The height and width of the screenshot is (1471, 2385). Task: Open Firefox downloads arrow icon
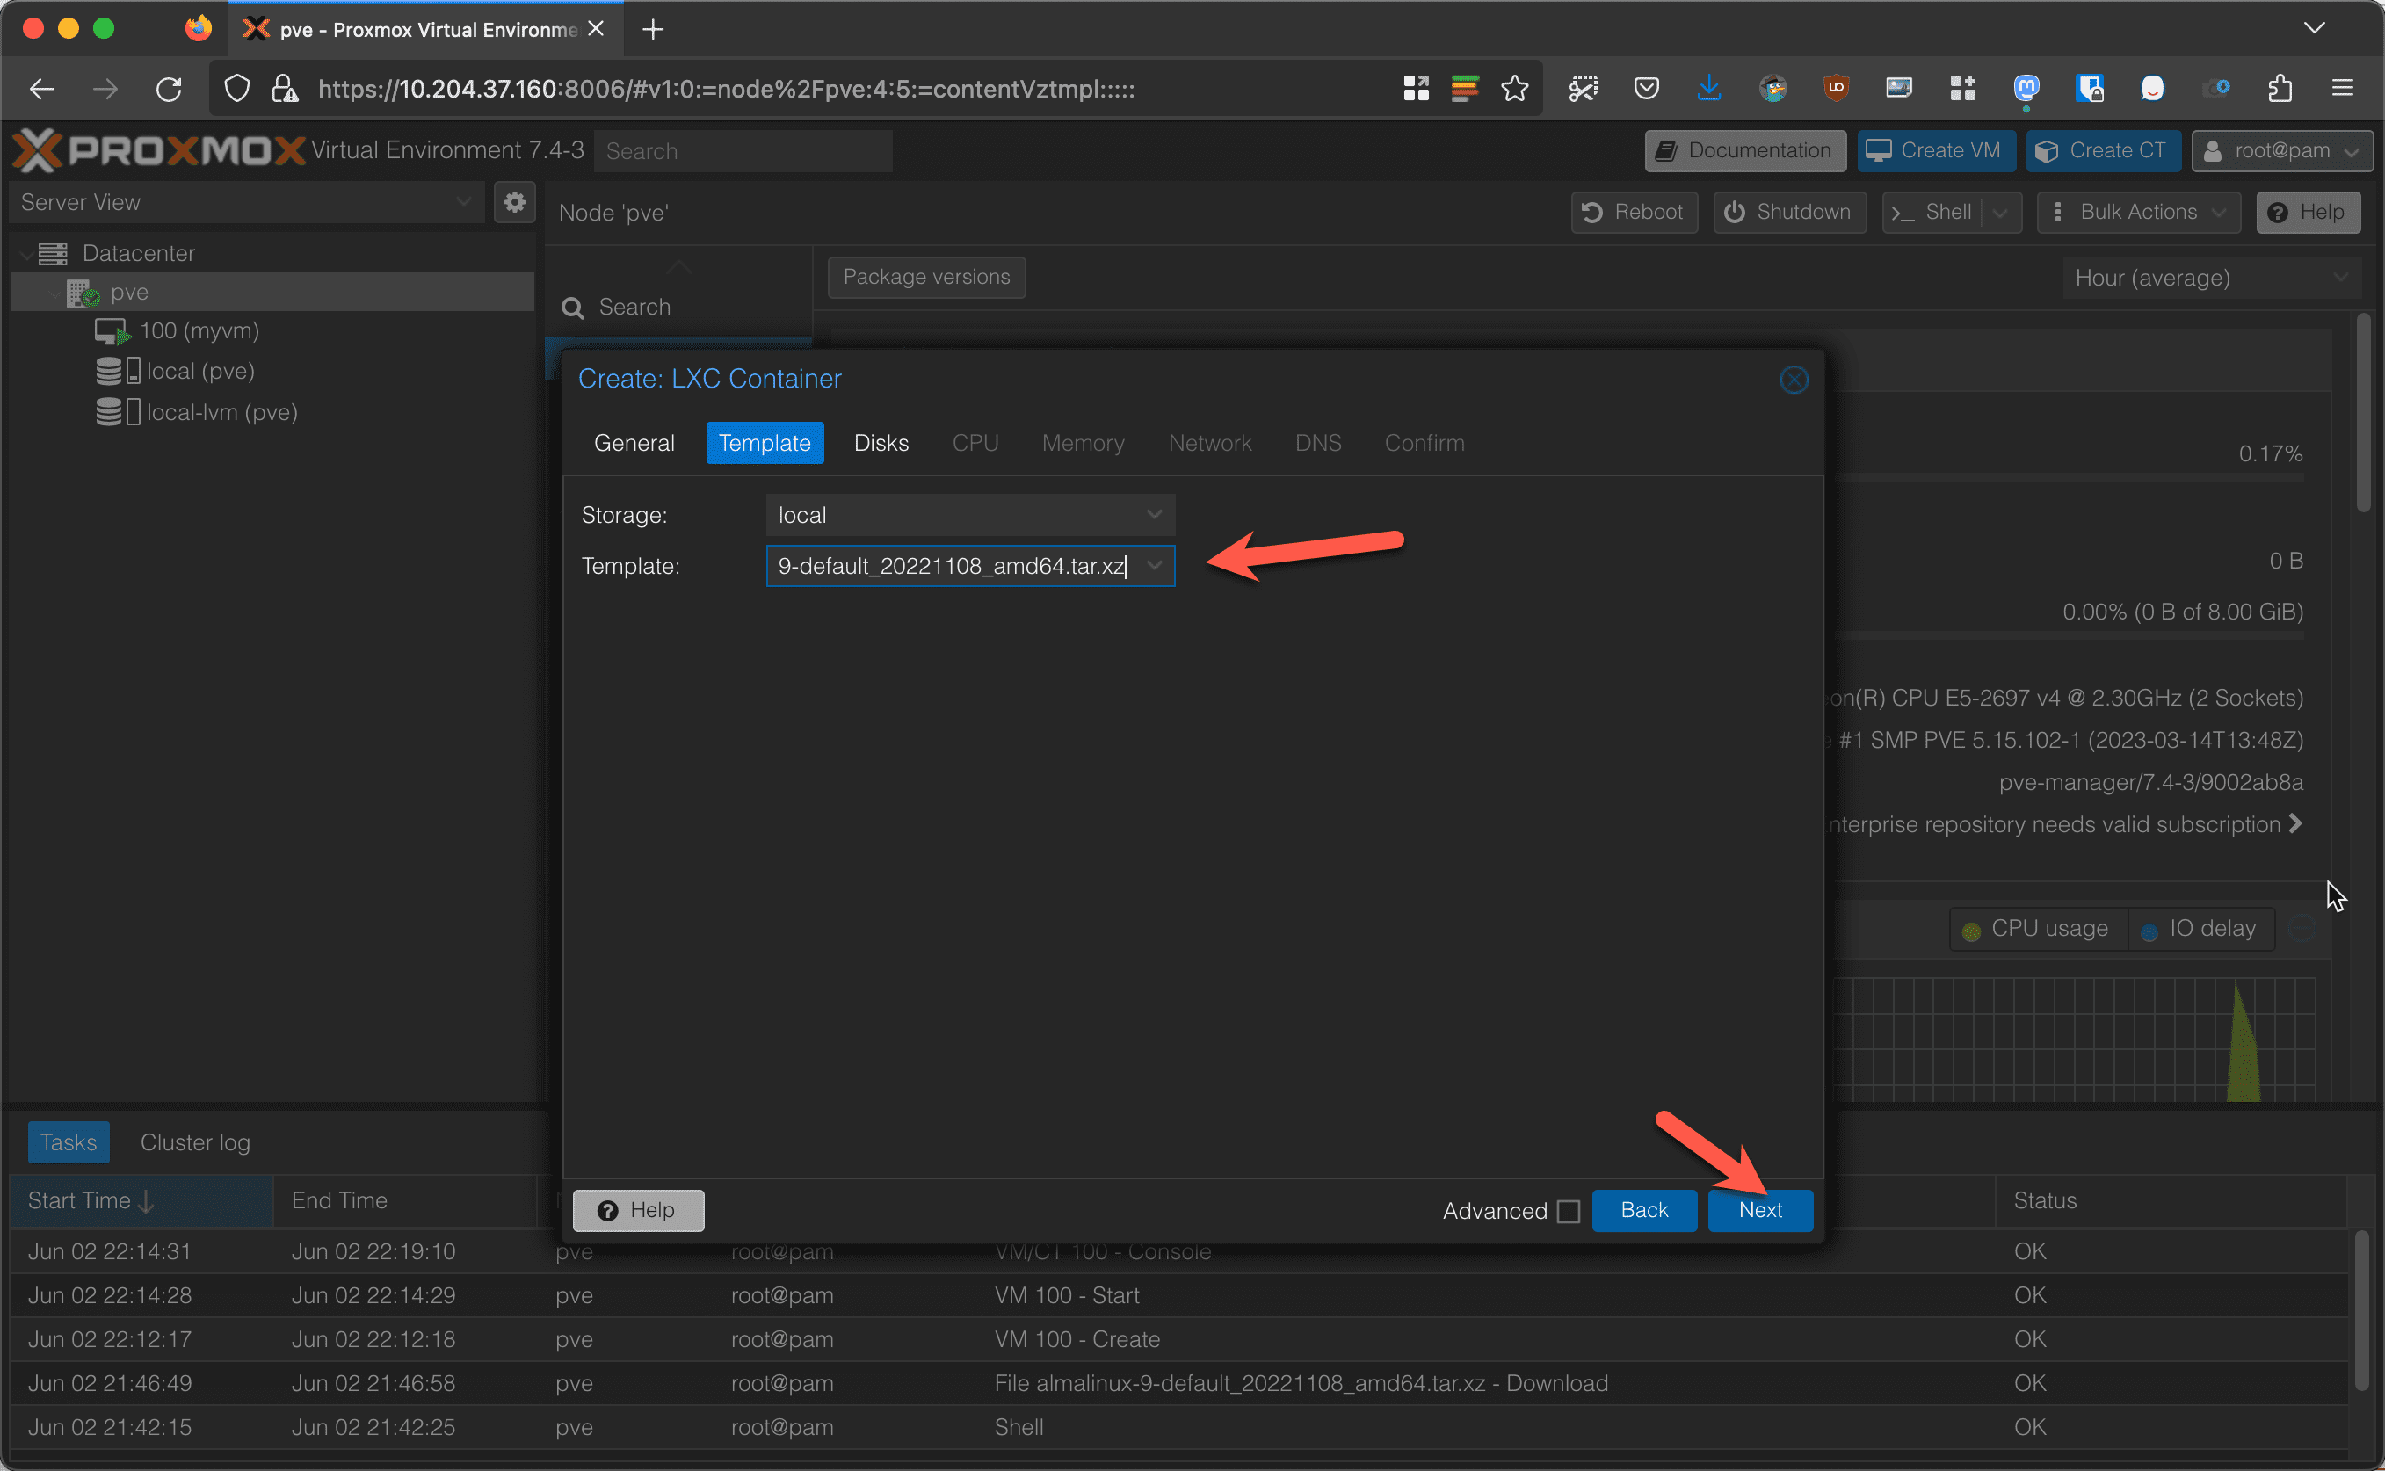(1709, 90)
